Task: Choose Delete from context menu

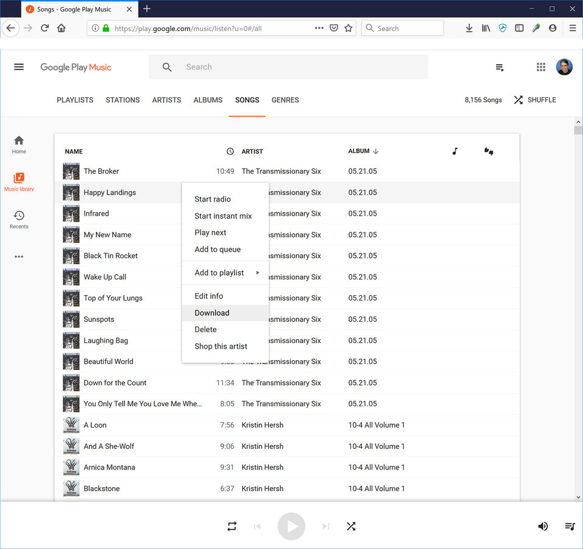Action: pyautogui.click(x=225, y=330)
